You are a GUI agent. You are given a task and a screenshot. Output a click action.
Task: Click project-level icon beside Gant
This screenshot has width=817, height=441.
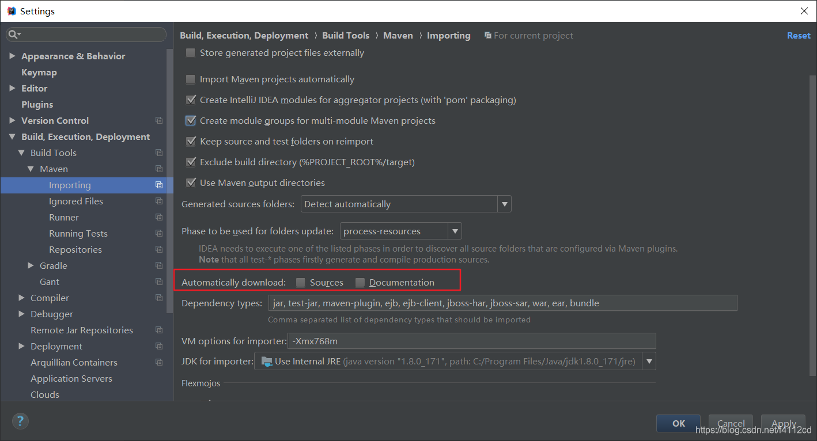pyautogui.click(x=159, y=282)
